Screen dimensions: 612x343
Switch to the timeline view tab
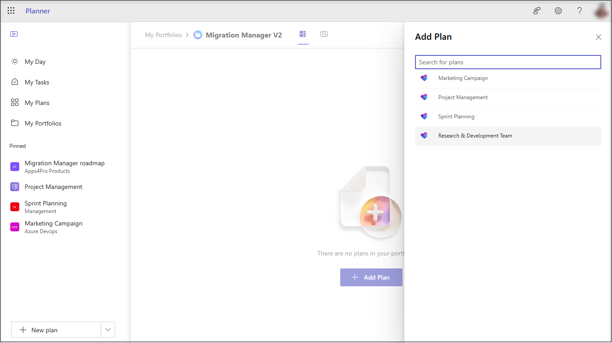click(324, 33)
